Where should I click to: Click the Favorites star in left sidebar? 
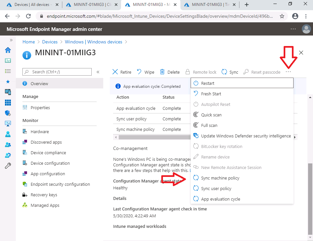coord(8,82)
